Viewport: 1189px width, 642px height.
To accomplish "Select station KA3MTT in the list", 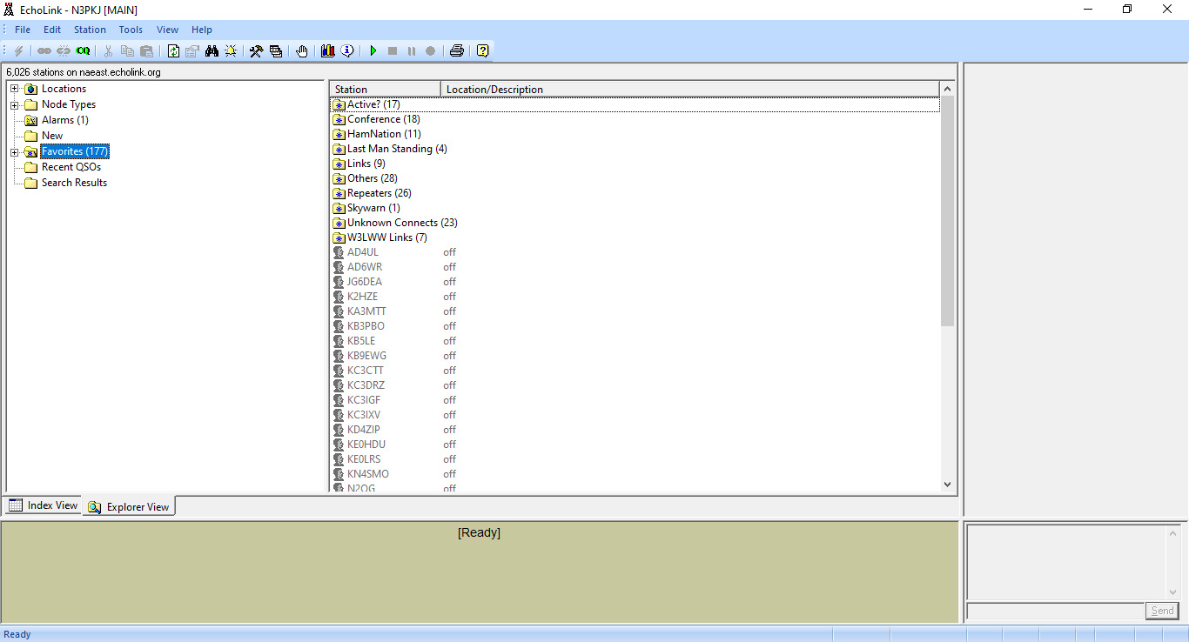I will (366, 311).
